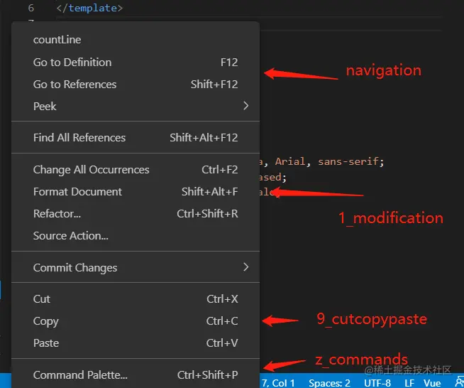This screenshot has width=464, height=388.
Task: Run Format Document from context menu
Action: 77,191
